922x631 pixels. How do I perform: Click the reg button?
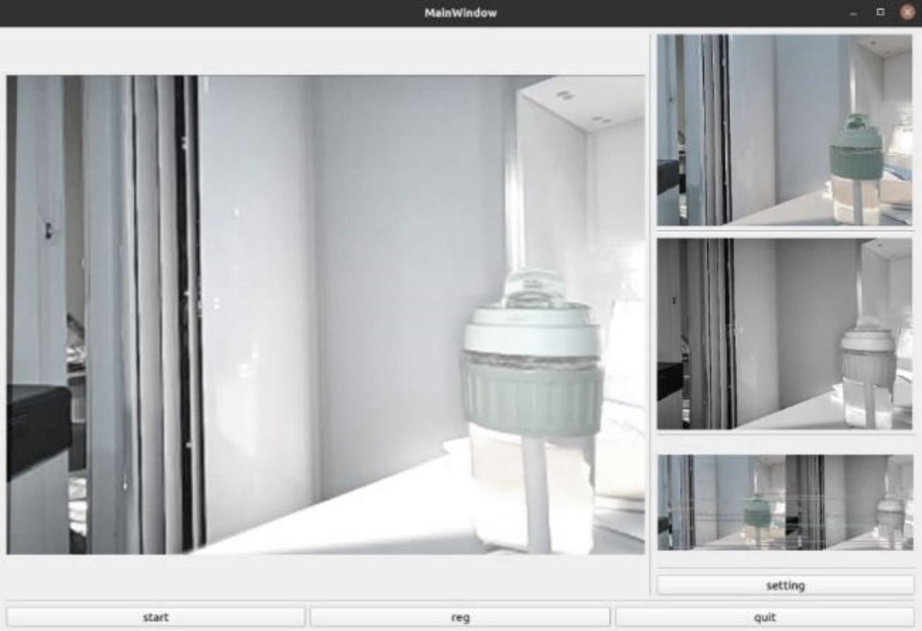click(x=460, y=617)
